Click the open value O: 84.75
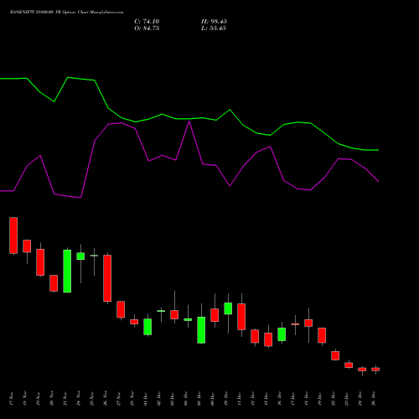 pyautogui.click(x=147, y=28)
